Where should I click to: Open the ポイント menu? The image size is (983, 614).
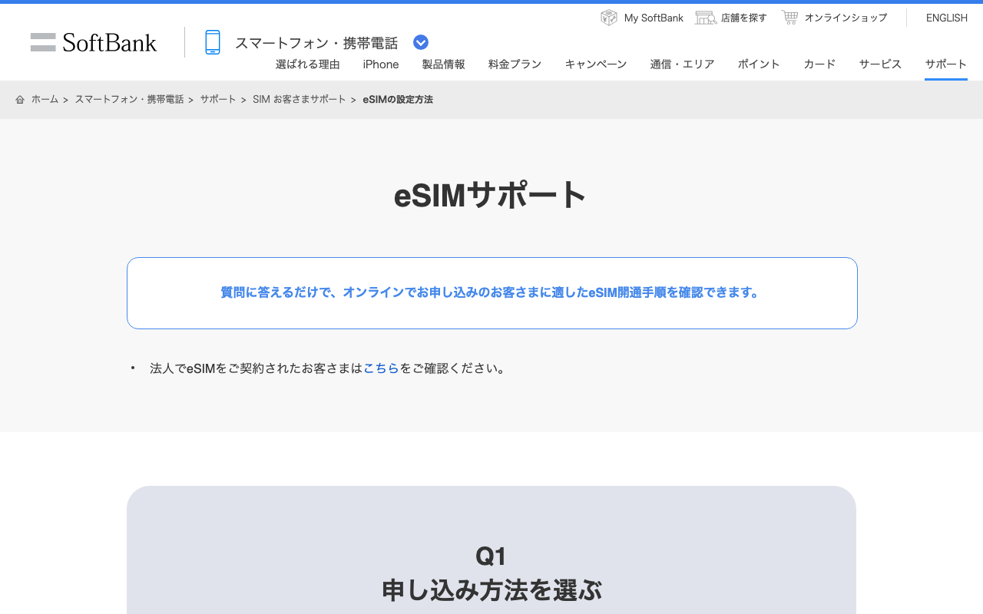(760, 64)
